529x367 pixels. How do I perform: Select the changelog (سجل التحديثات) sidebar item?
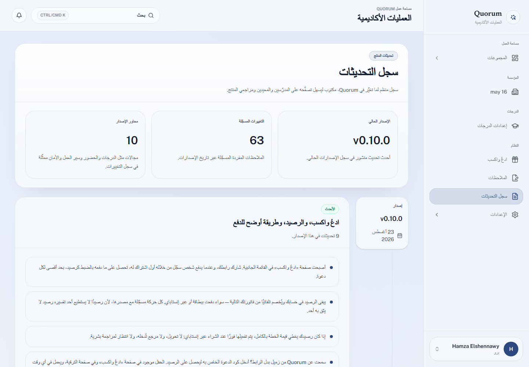476,196
